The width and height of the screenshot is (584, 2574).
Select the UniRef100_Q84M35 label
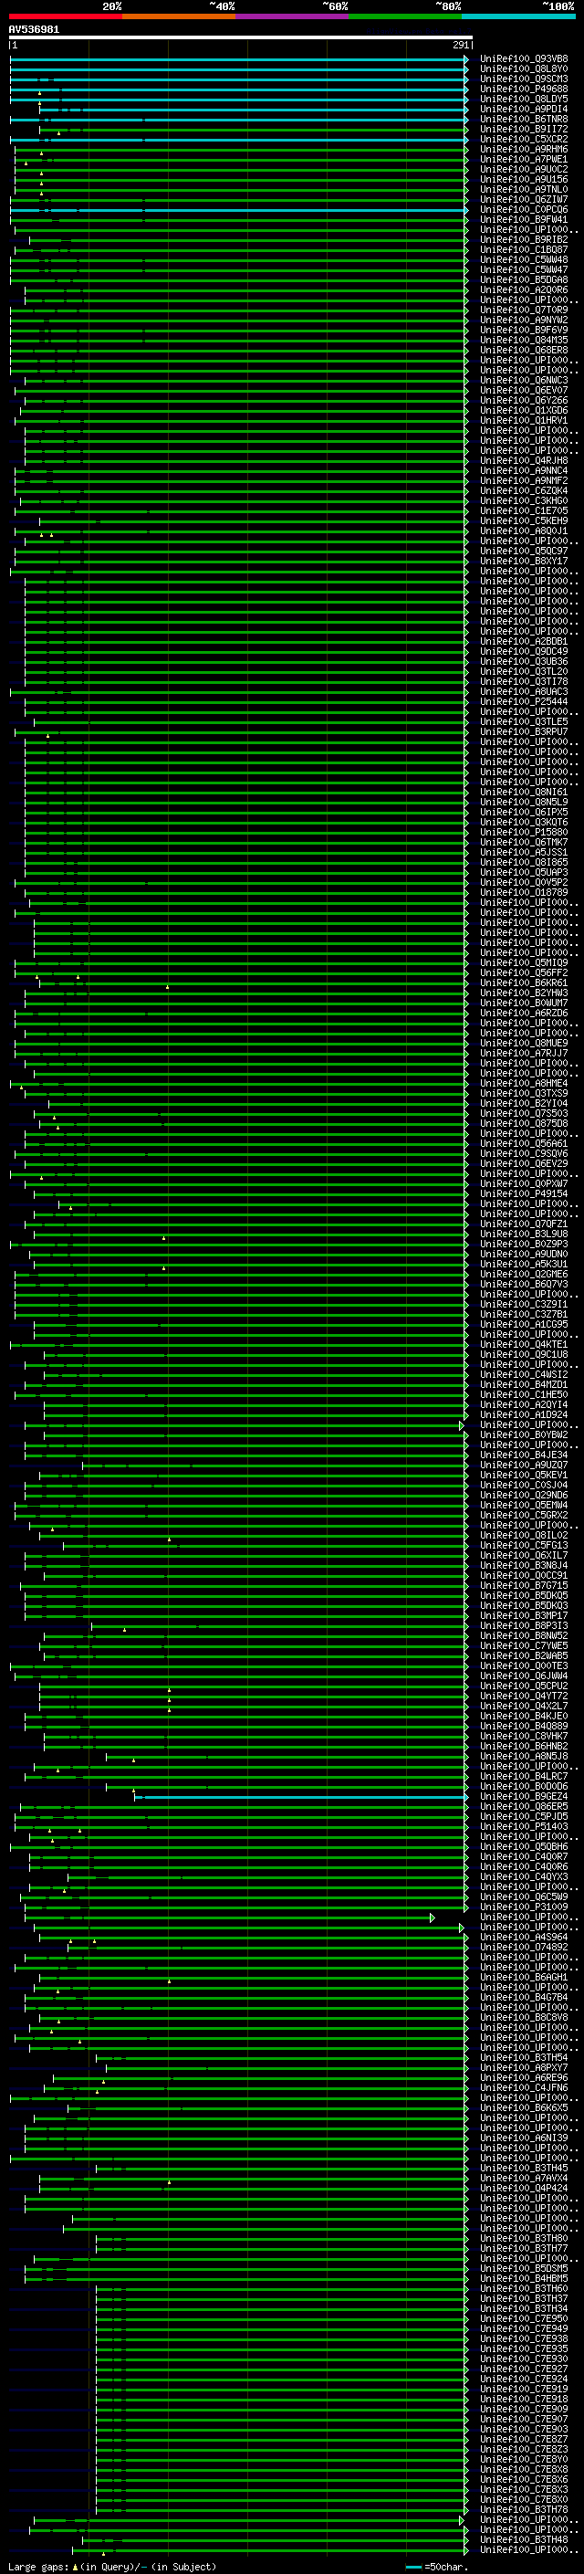pos(524,340)
